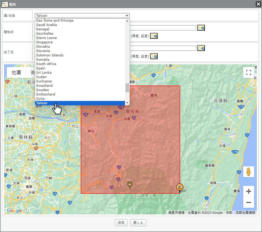Open map search icon beside end point coordinates
The image size is (262, 232).
[x=154, y=56]
